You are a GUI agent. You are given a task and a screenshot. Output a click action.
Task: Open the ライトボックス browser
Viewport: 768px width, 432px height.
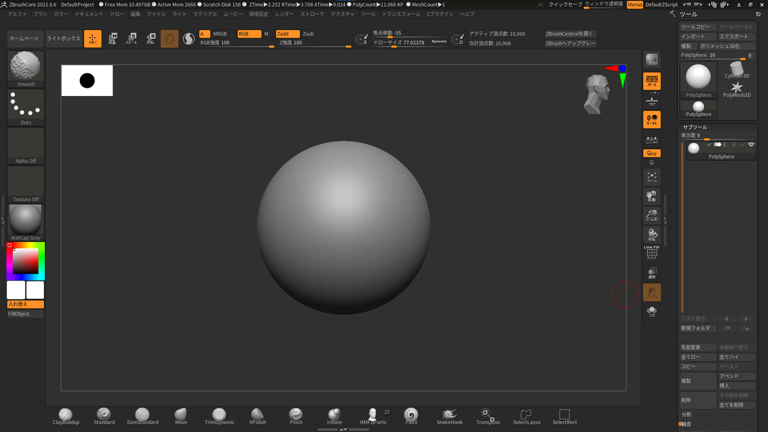pos(64,39)
